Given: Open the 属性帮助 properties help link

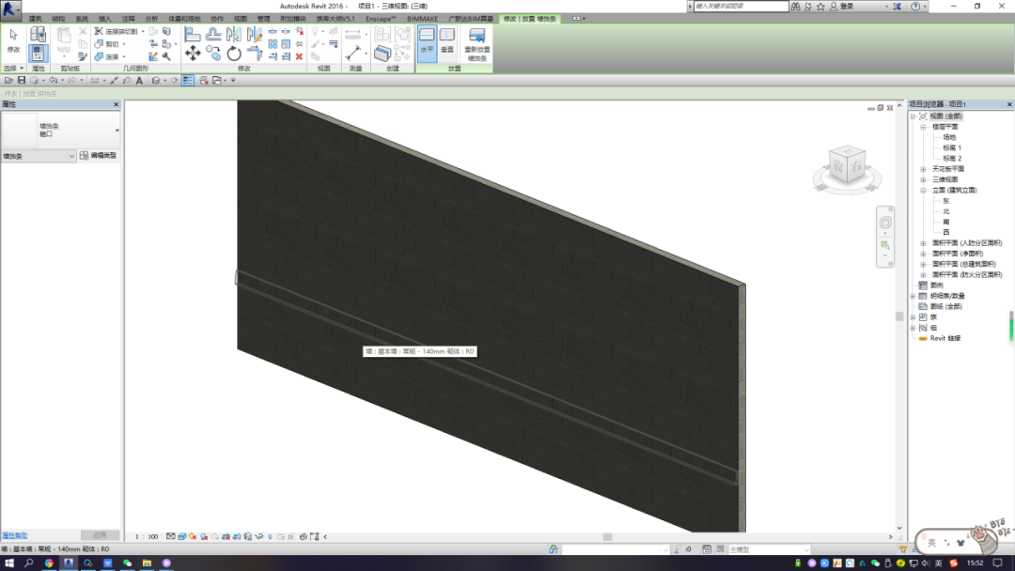Looking at the screenshot, I should click(15, 535).
